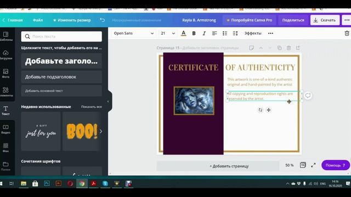Click design title Rayla B. Armstrong
The height and width of the screenshot is (197, 351).
coord(199,20)
